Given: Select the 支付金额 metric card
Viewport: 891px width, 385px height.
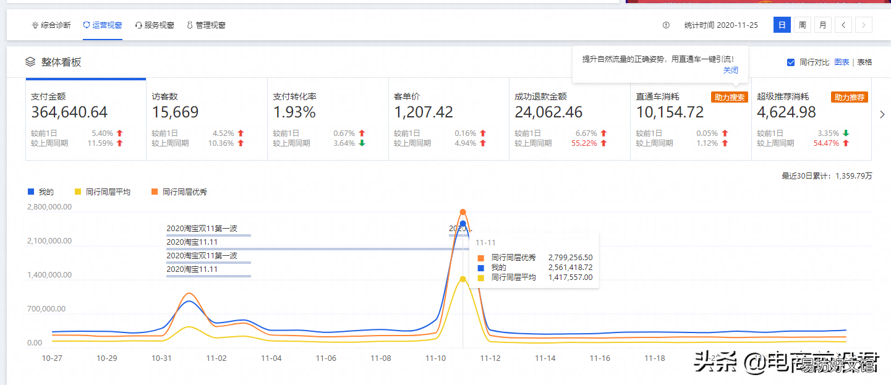Looking at the screenshot, I should coord(86,119).
